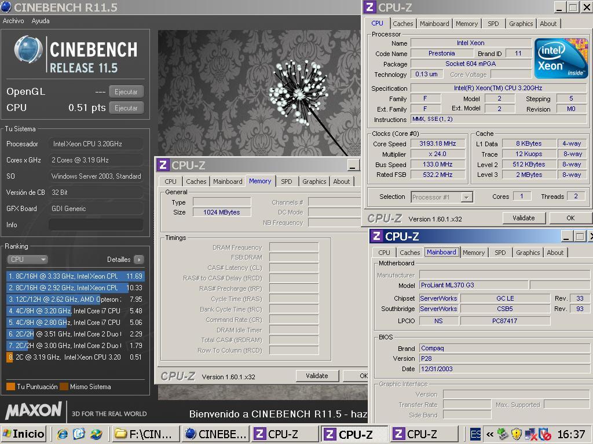This screenshot has height=444, width=593.
Task: Click the Cinebench sphere logo icon
Action: pyautogui.click(x=28, y=50)
